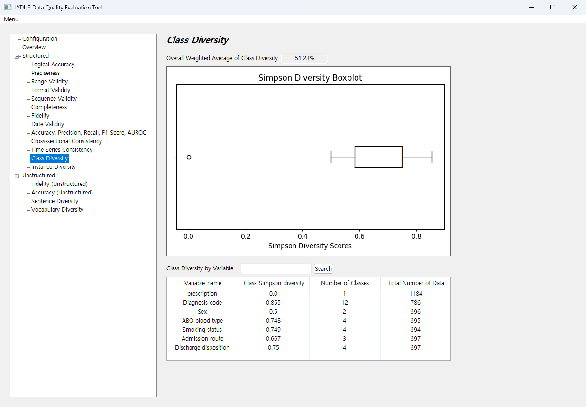This screenshot has height=407, width=586.
Task: Open Fidelity under Structured
Action: pyautogui.click(x=40, y=116)
